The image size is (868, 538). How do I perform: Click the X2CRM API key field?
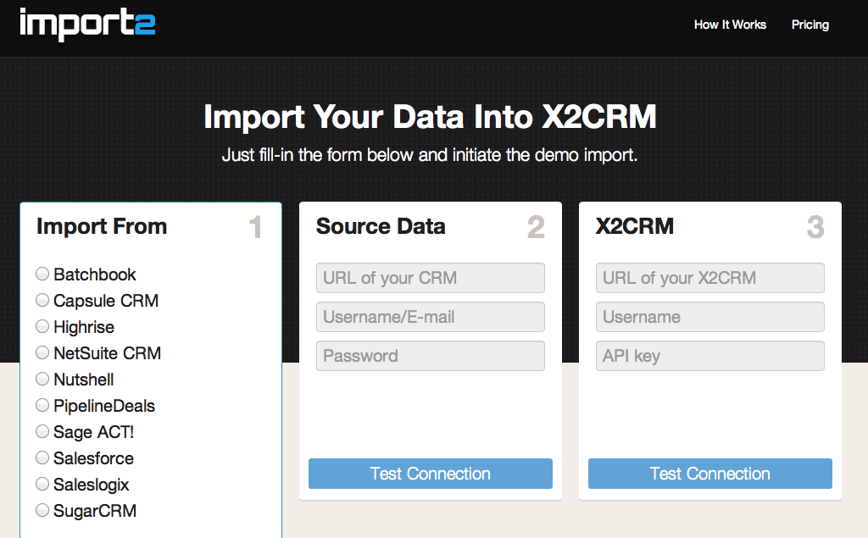710,356
